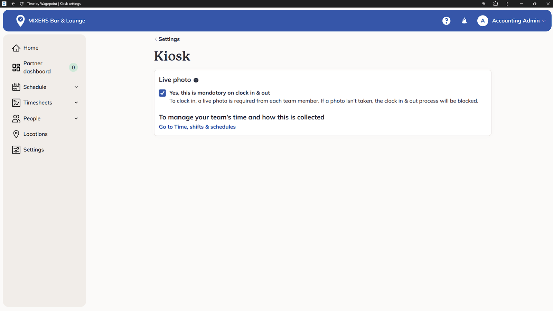Uncheck mandatory live photo checkbox
This screenshot has width=553, height=311.
coord(162,93)
